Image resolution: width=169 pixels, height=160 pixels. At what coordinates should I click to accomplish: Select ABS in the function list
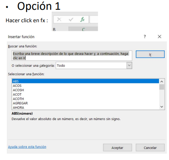coord(85,81)
